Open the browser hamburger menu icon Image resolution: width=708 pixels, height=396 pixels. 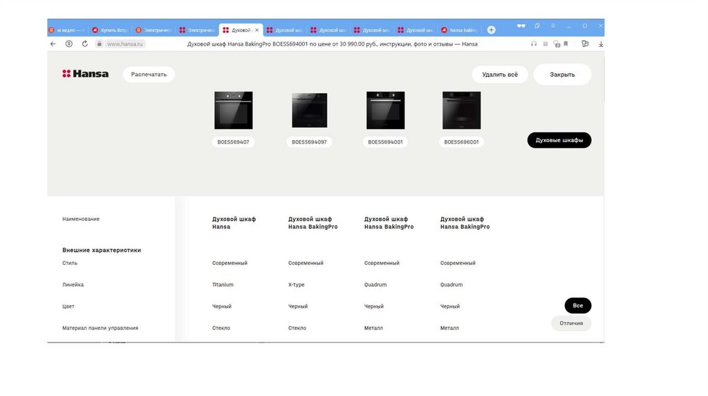[552, 26]
